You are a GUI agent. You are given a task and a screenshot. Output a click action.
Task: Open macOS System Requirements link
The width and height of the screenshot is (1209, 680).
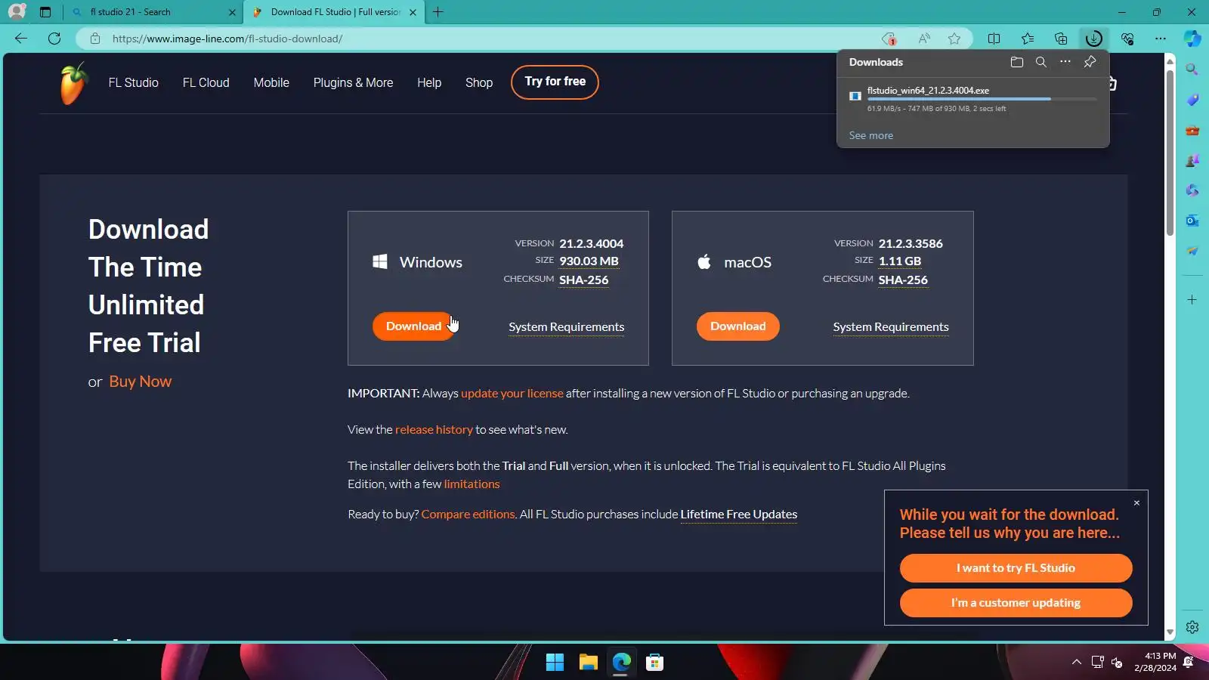pos(891,327)
